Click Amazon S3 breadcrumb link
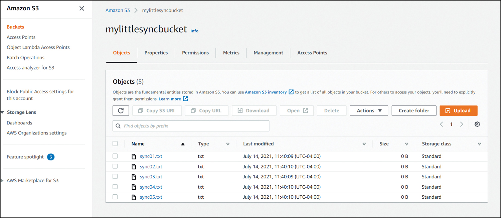The height and width of the screenshot is (218, 501). [118, 10]
